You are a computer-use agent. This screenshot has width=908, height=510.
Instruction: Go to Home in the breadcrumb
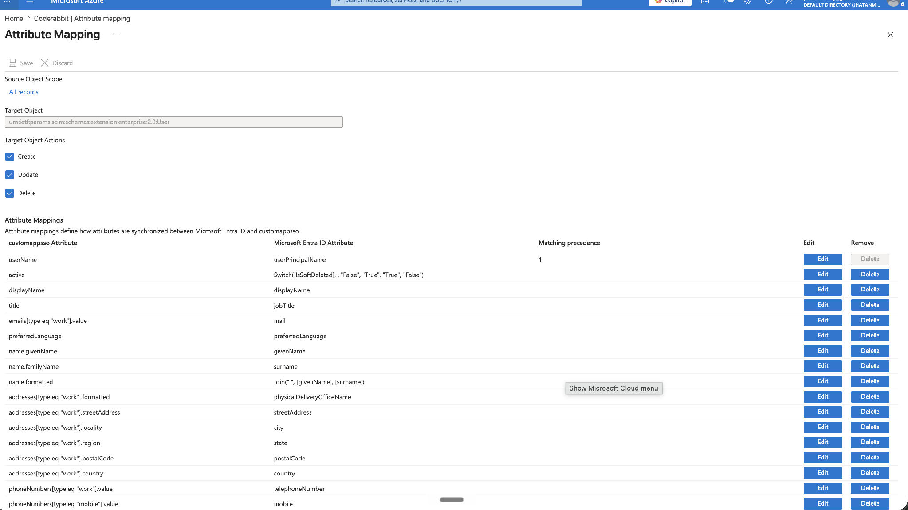coord(14,19)
